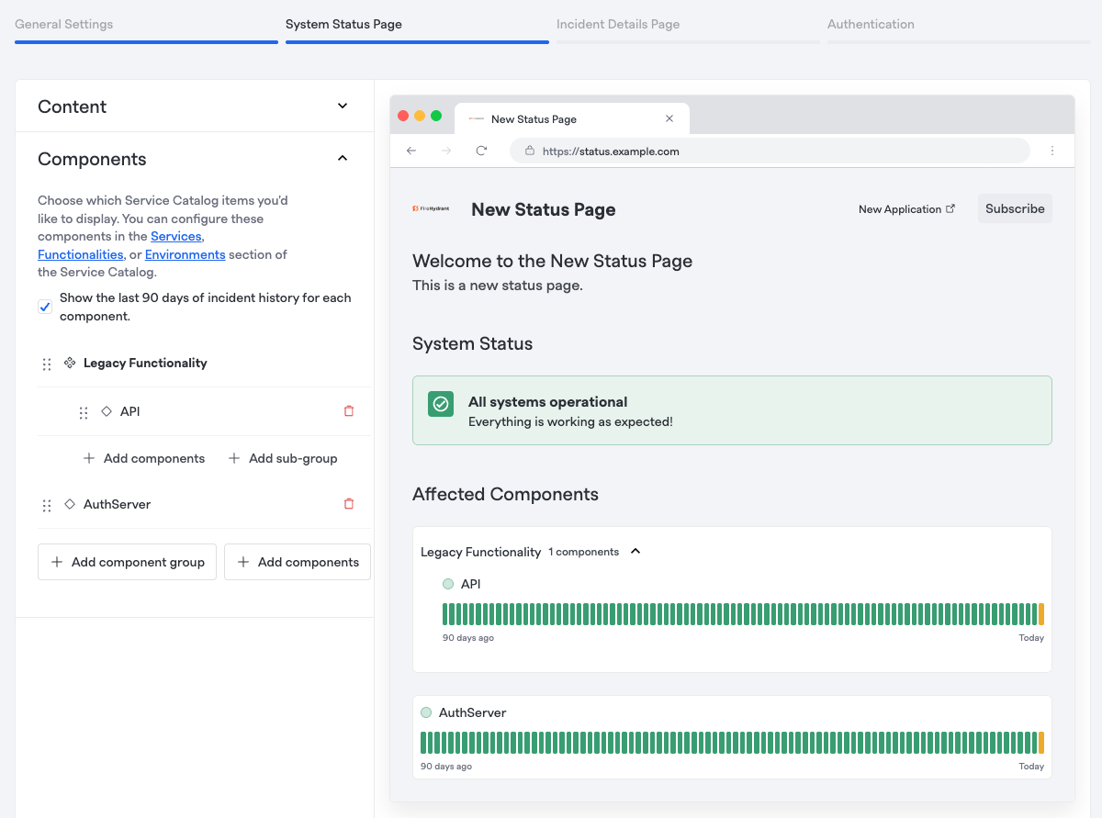Image resolution: width=1102 pixels, height=818 pixels.
Task: Click drag handle beside Legacy Functionality
Action: [x=47, y=364]
